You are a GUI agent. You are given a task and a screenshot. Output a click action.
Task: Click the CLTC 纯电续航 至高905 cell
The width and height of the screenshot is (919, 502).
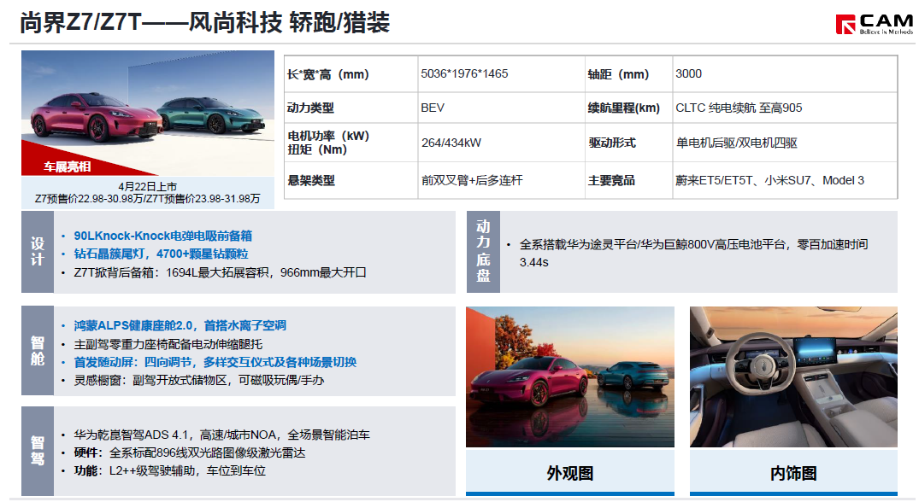pos(785,108)
